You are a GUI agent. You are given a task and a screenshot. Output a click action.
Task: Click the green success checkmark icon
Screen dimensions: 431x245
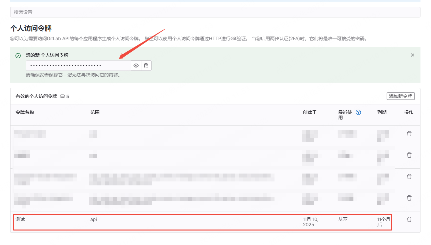(18, 56)
